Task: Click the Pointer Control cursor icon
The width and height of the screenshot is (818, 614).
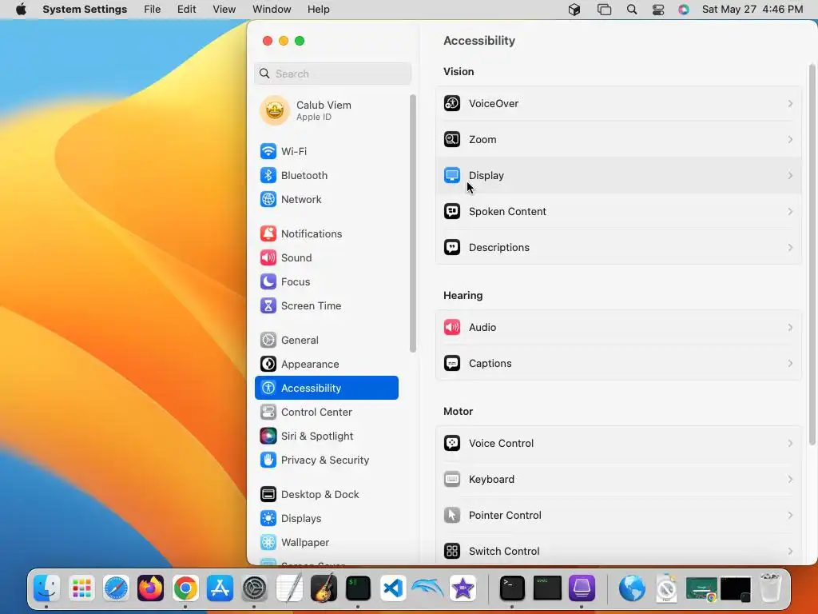Action: (x=452, y=516)
